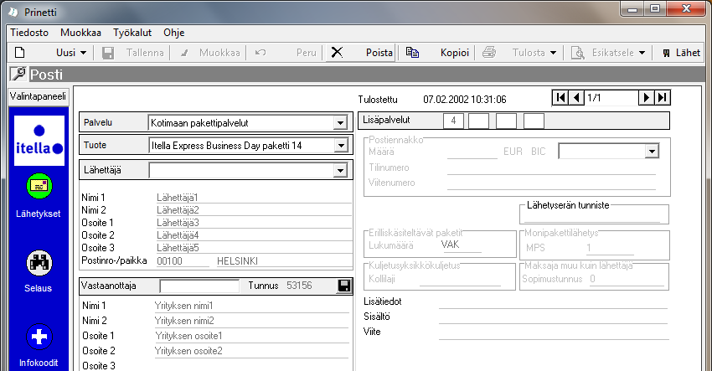Expand the BIC dropdown
Image resolution: width=712 pixels, height=371 pixels.
652,152
